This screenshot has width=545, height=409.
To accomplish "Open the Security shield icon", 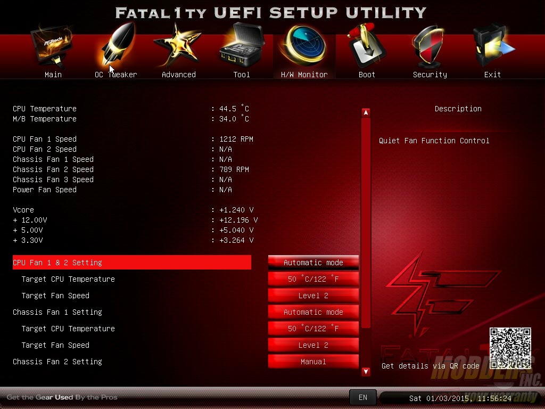I will (429, 45).
